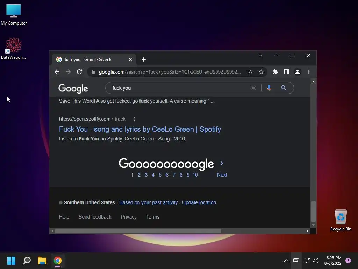Screen dimensions: 358x269
Task: Click the scroll-down arrow
Action: click(x=313, y=225)
